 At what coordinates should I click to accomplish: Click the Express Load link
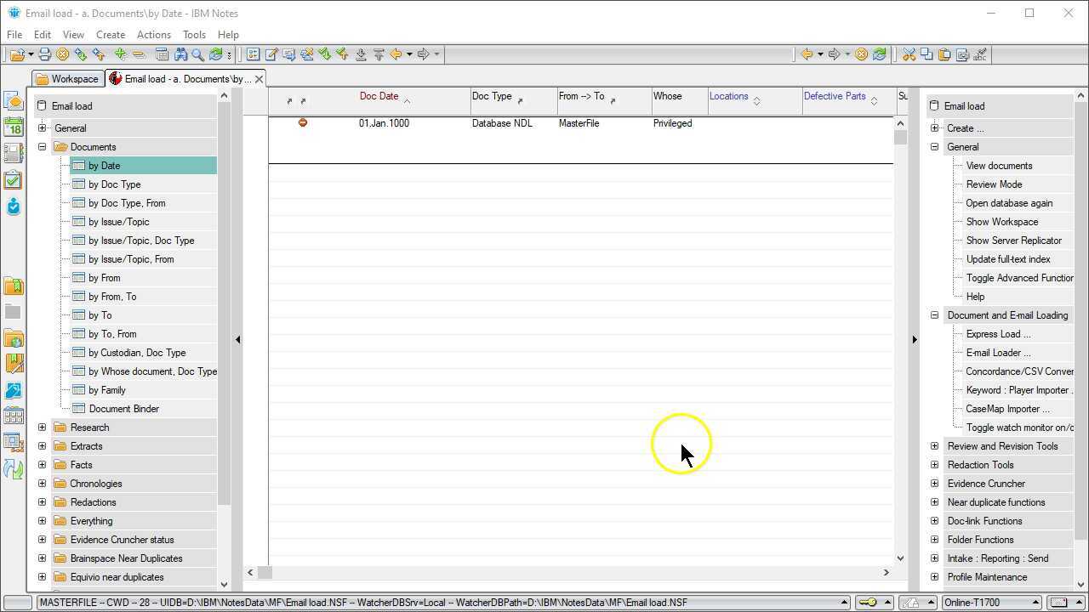[997, 334]
